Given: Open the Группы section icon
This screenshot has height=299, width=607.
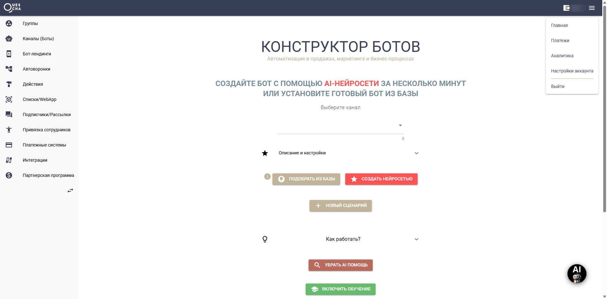Looking at the screenshot, I should point(9,23).
